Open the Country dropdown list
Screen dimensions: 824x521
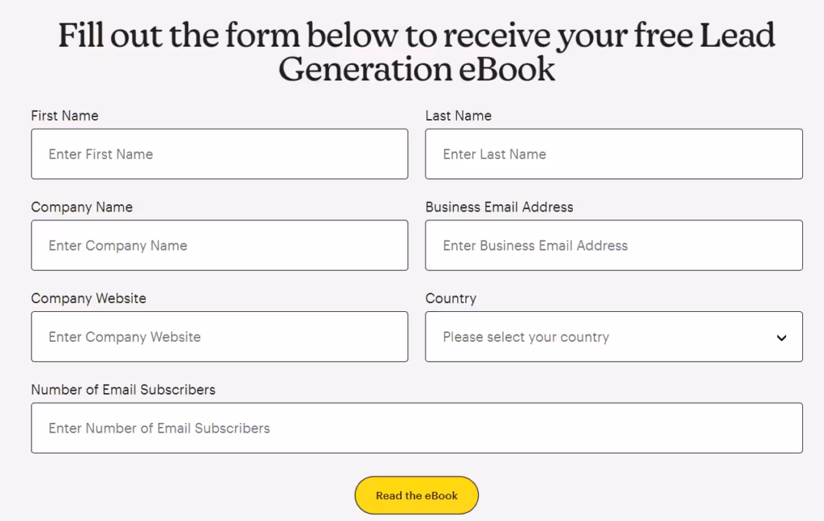[613, 337]
